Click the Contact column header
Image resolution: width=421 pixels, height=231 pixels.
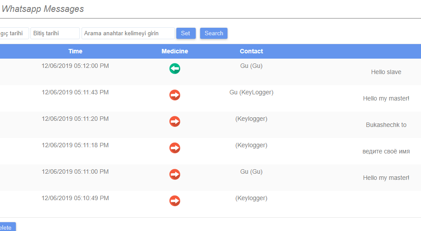click(251, 51)
